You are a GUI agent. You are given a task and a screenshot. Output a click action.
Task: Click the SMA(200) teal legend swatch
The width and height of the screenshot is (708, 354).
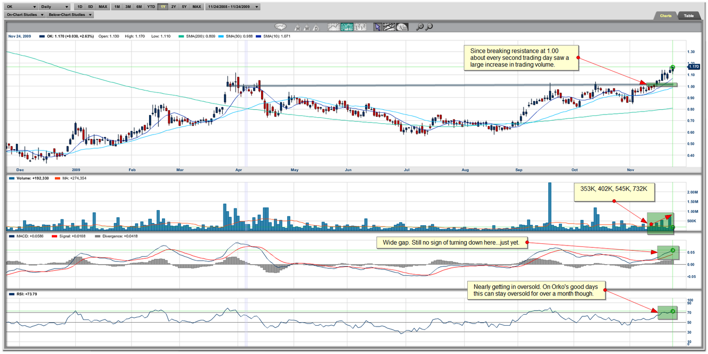pyautogui.click(x=181, y=36)
